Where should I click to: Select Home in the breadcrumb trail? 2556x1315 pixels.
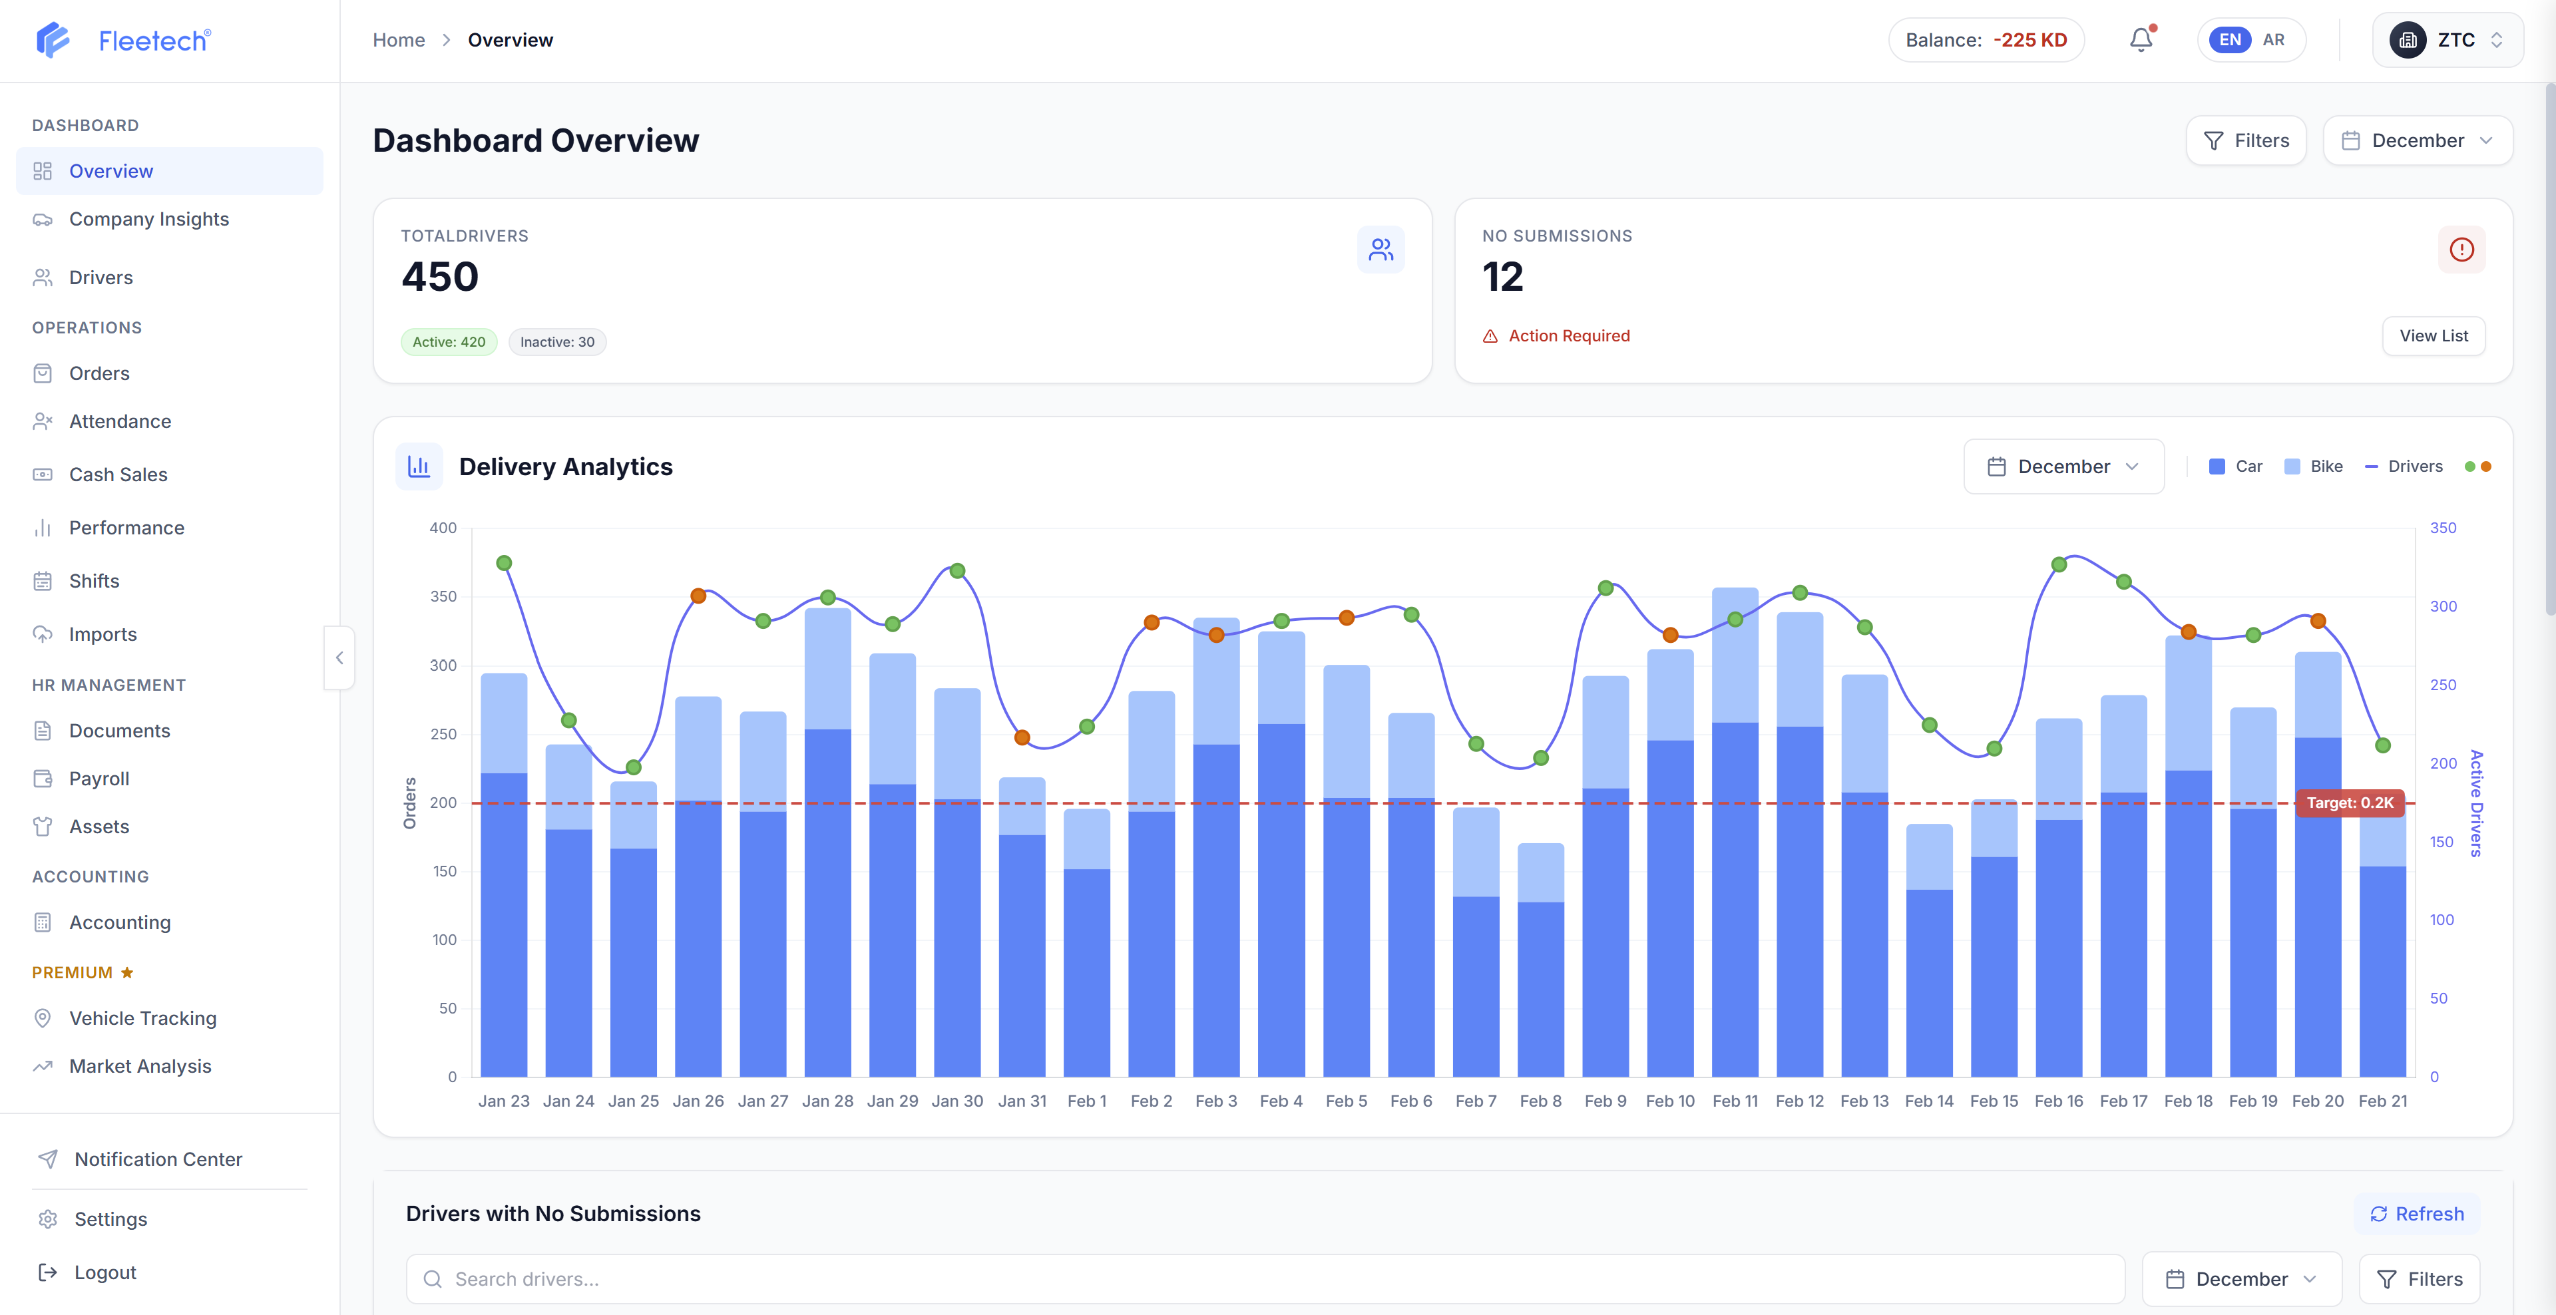click(399, 40)
